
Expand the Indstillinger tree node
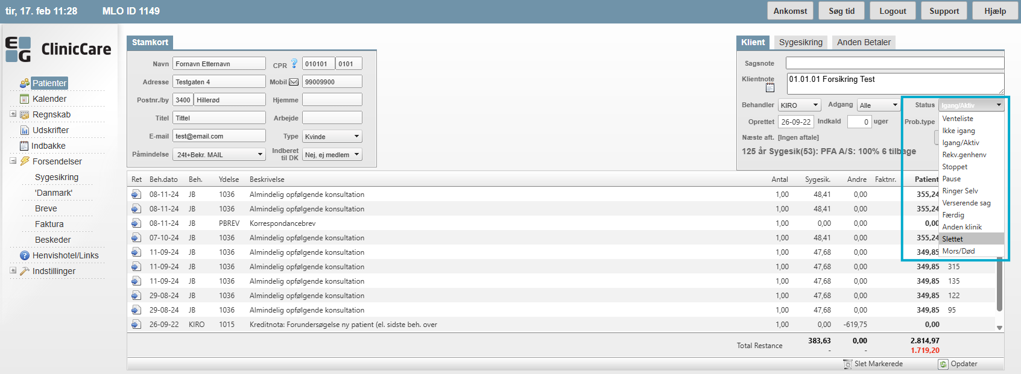[x=13, y=270]
